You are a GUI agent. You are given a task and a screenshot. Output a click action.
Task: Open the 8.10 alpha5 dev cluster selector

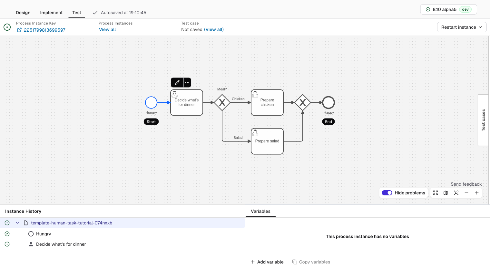point(448,9)
